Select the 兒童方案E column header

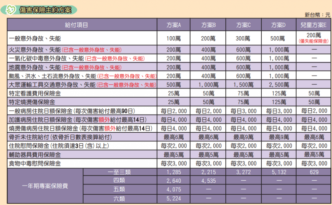pos(314,25)
